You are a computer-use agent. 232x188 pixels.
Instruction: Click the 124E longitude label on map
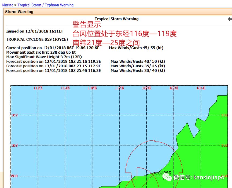coord(201,88)
